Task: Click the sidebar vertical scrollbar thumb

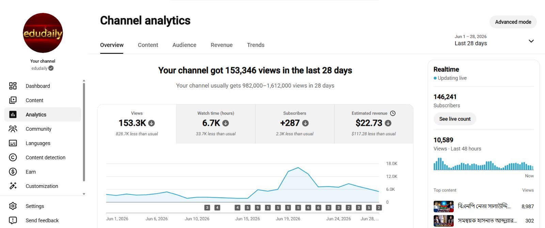Action: [84, 132]
